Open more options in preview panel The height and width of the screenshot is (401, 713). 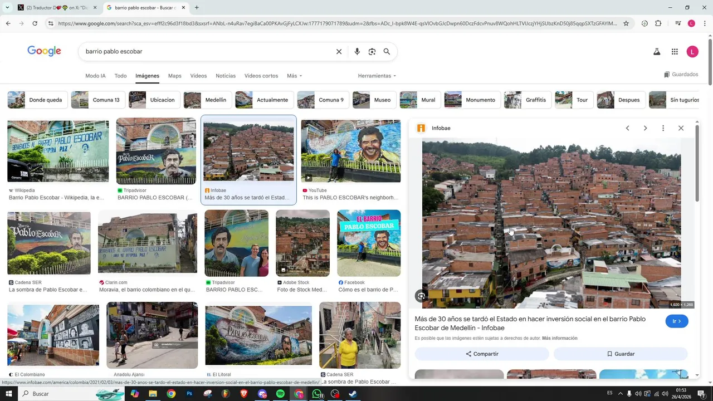point(663,128)
